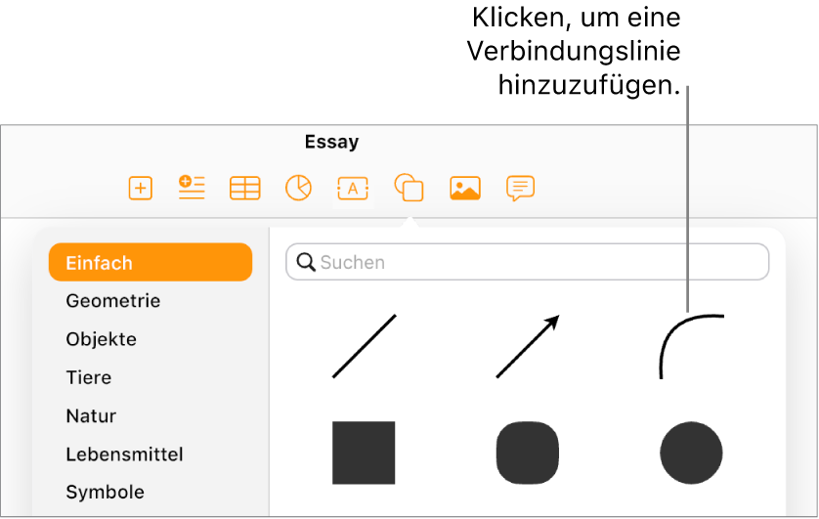
Task: Choose the Tiere category
Action: (89, 377)
